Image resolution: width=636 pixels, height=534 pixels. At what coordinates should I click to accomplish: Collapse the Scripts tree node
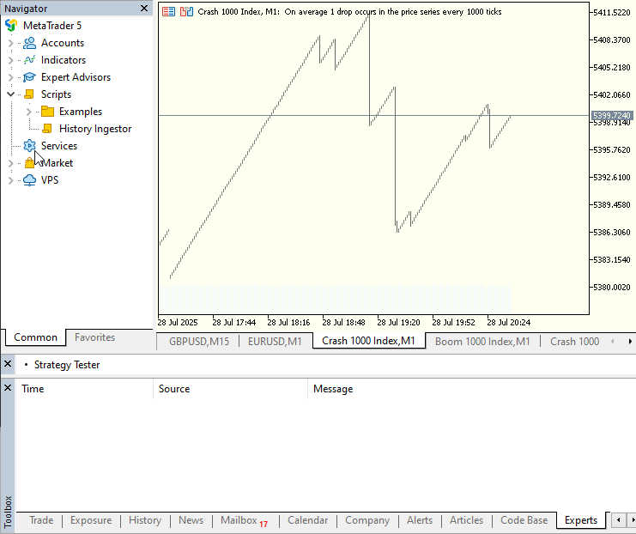click(11, 94)
